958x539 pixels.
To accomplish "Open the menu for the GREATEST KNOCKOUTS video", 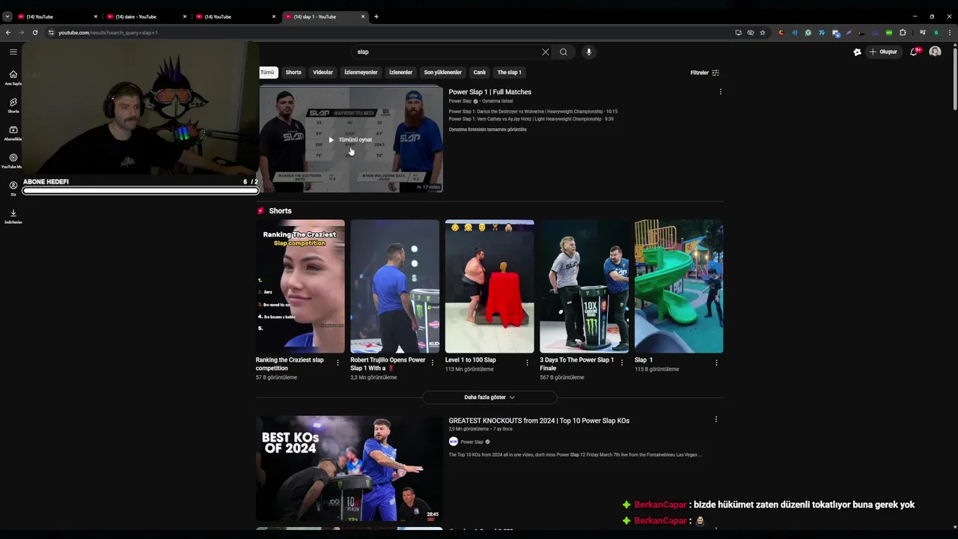I will [x=716, y=420].
